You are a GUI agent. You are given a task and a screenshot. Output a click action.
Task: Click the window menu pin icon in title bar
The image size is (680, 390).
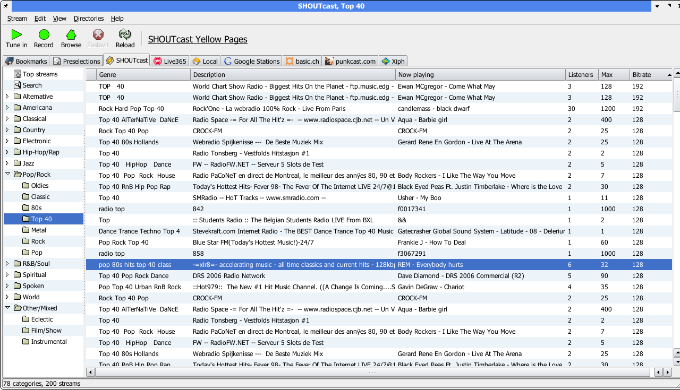point(6,6)
